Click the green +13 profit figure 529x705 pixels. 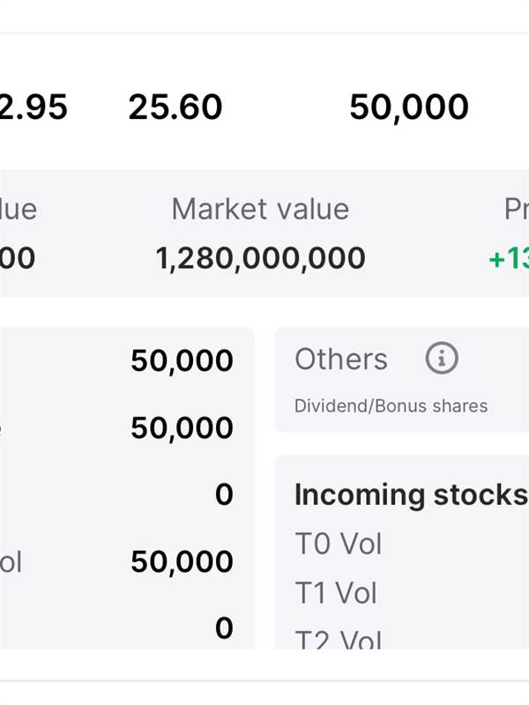tap(509, 258)
